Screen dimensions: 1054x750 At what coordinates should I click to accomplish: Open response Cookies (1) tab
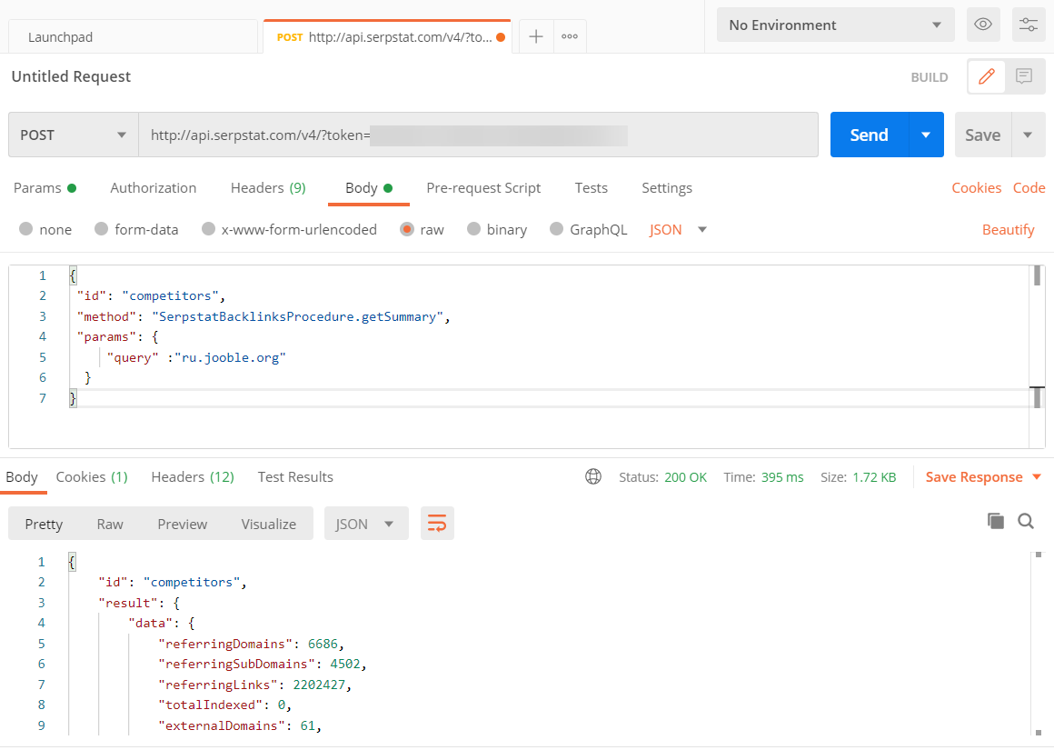tap(92, 477)
